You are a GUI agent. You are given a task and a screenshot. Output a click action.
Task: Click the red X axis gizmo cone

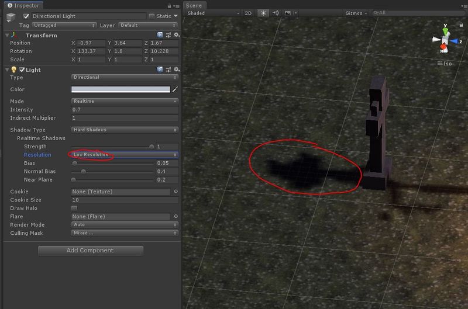(x=443, y=48)
